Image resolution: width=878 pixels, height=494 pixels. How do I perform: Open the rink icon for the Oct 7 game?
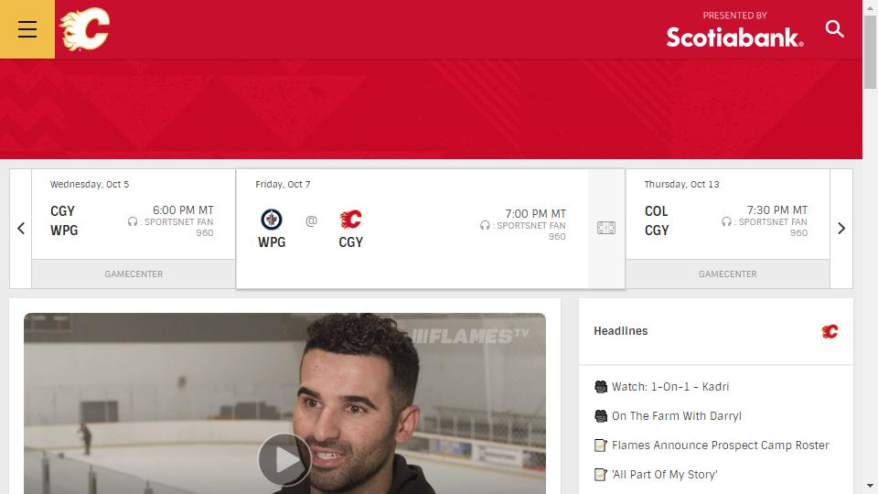coord(605,228)
